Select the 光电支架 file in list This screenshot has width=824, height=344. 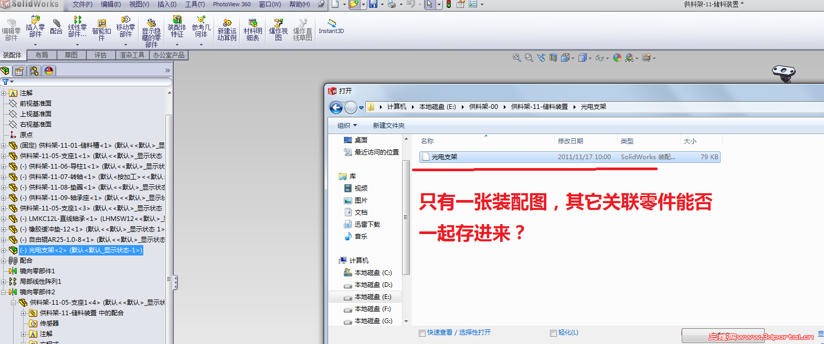569,157
